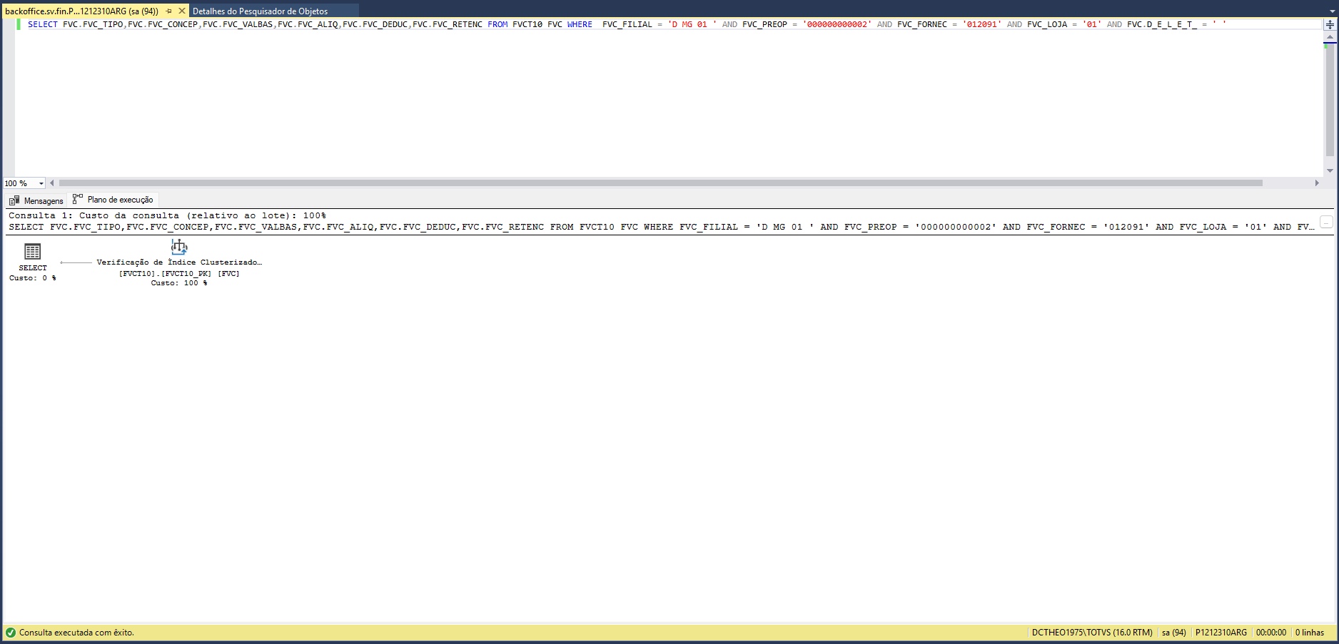Click the '0 linhas' row count entry

click(x=1310, y=633)
